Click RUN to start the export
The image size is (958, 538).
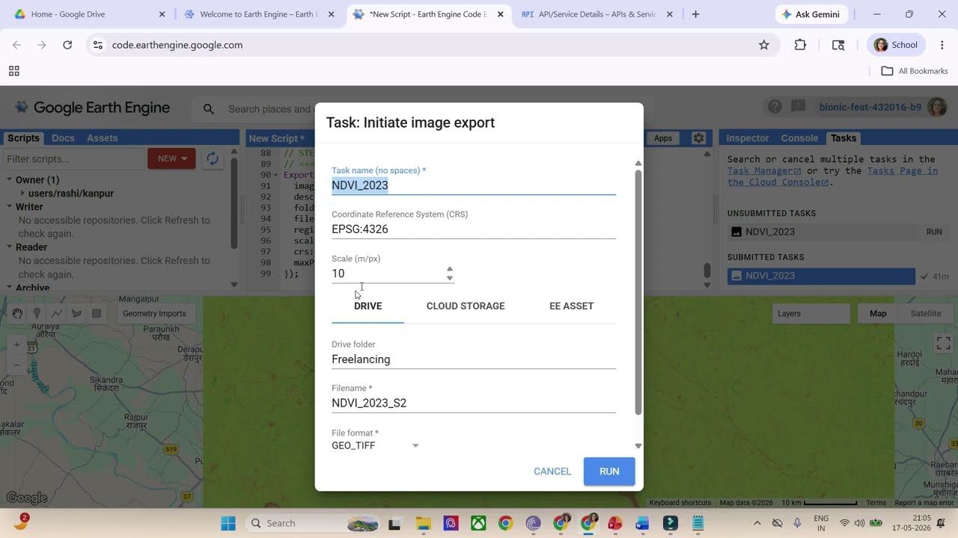point(609,471)
